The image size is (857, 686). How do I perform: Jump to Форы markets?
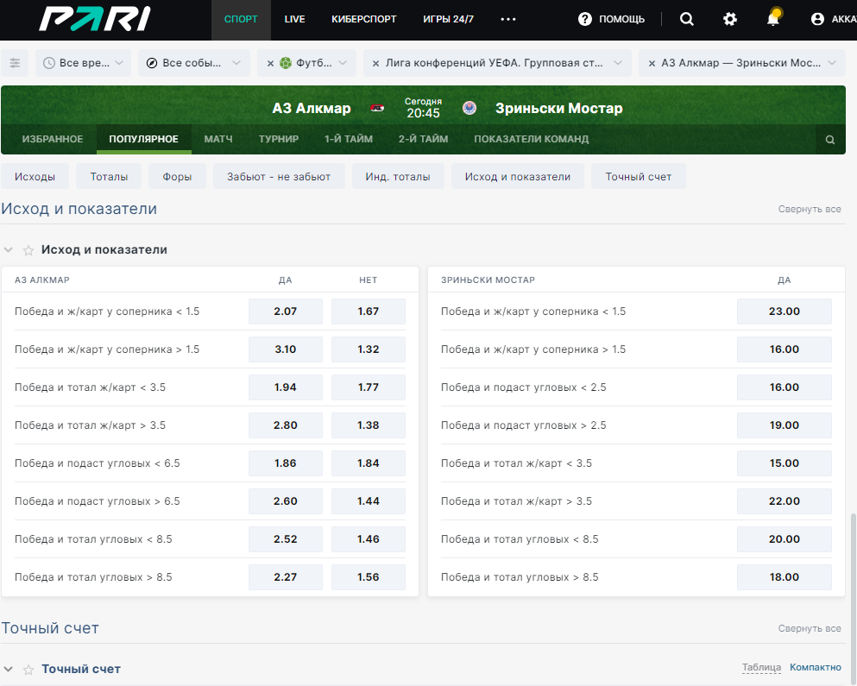click(x=177, y=177)
